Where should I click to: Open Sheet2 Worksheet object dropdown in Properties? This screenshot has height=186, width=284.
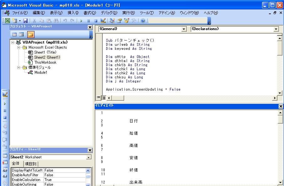[89, 157]
